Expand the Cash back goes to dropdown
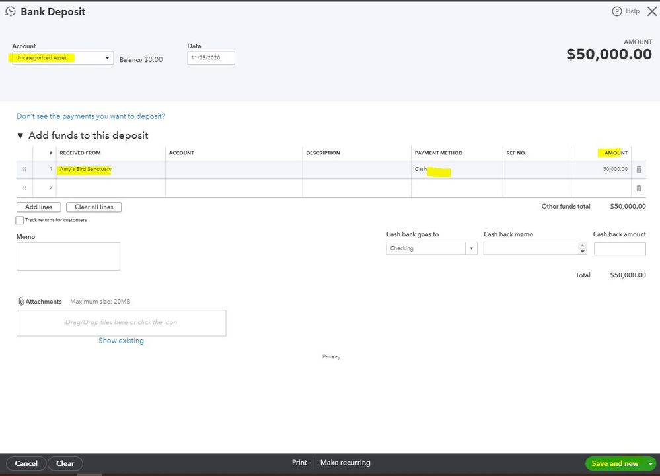 (471, 249)
